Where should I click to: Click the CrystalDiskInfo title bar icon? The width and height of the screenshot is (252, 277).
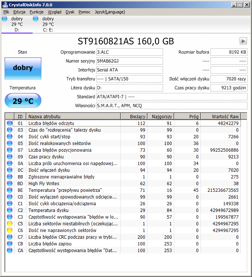click(x=5, y=4)
